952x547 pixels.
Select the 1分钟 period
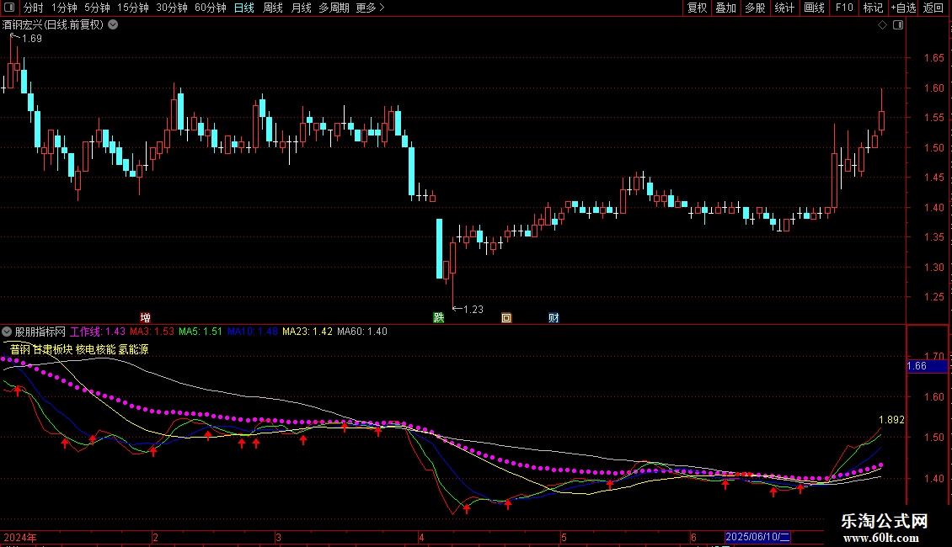coord(64,8)
